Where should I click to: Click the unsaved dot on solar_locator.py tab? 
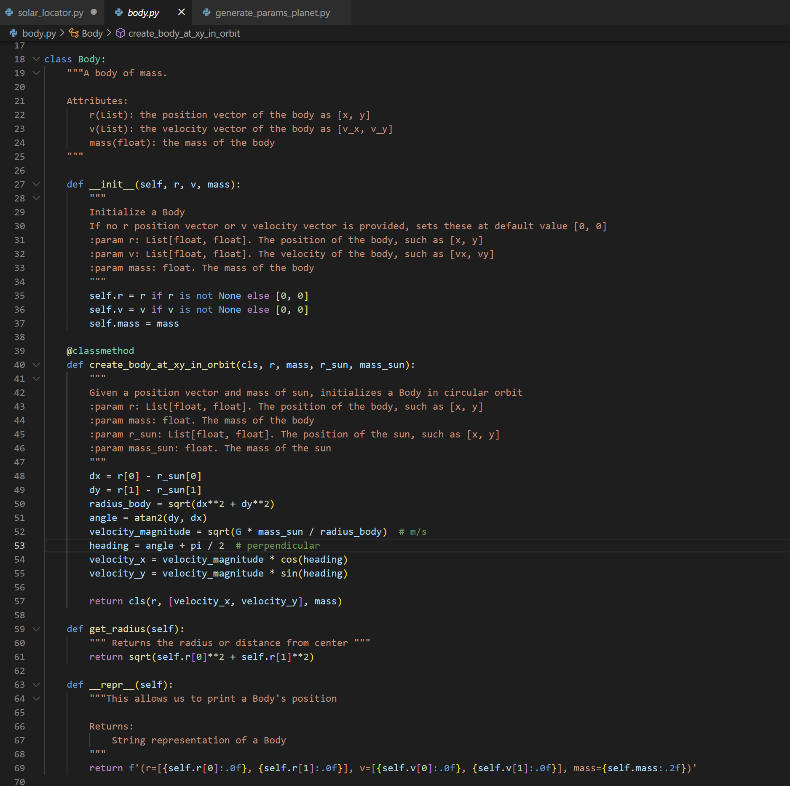[x=94, y=12]
